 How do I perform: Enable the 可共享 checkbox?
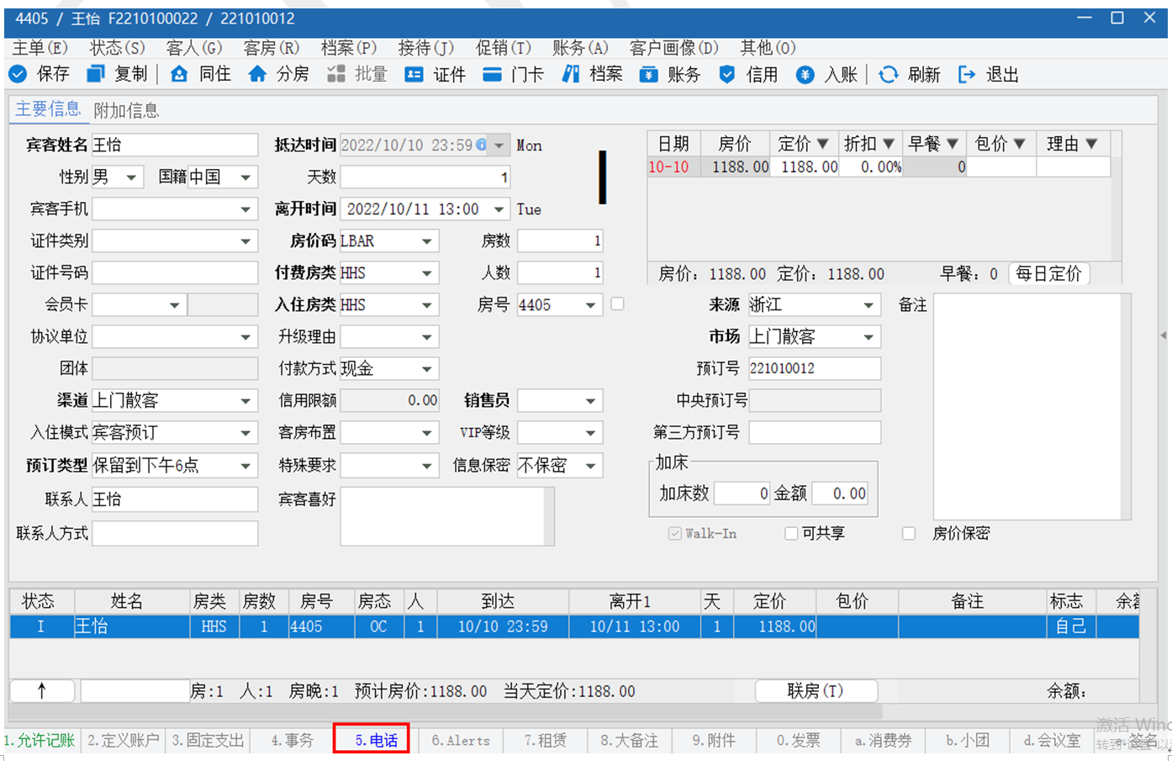[790, 533]
